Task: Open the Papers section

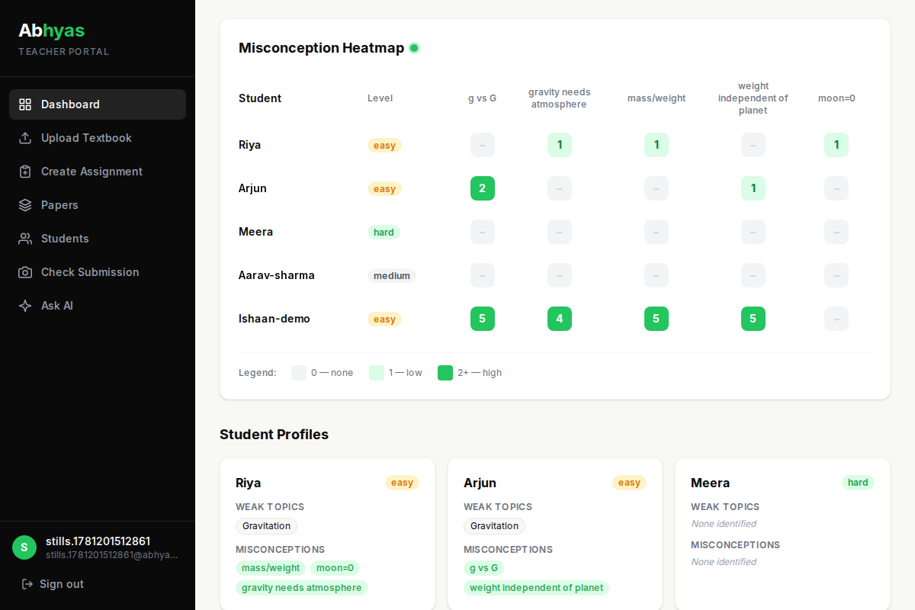Action: [x=98, y=205]
